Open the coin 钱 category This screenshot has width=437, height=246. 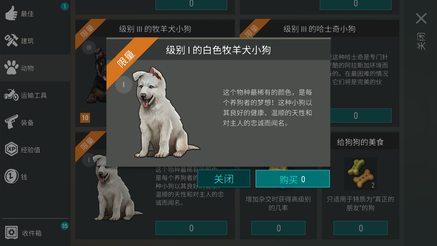(12, 176)
